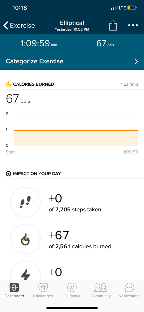Tap the orange calories chart line
The width and height of the screenshot is (144, 312).
coord(76,131)
